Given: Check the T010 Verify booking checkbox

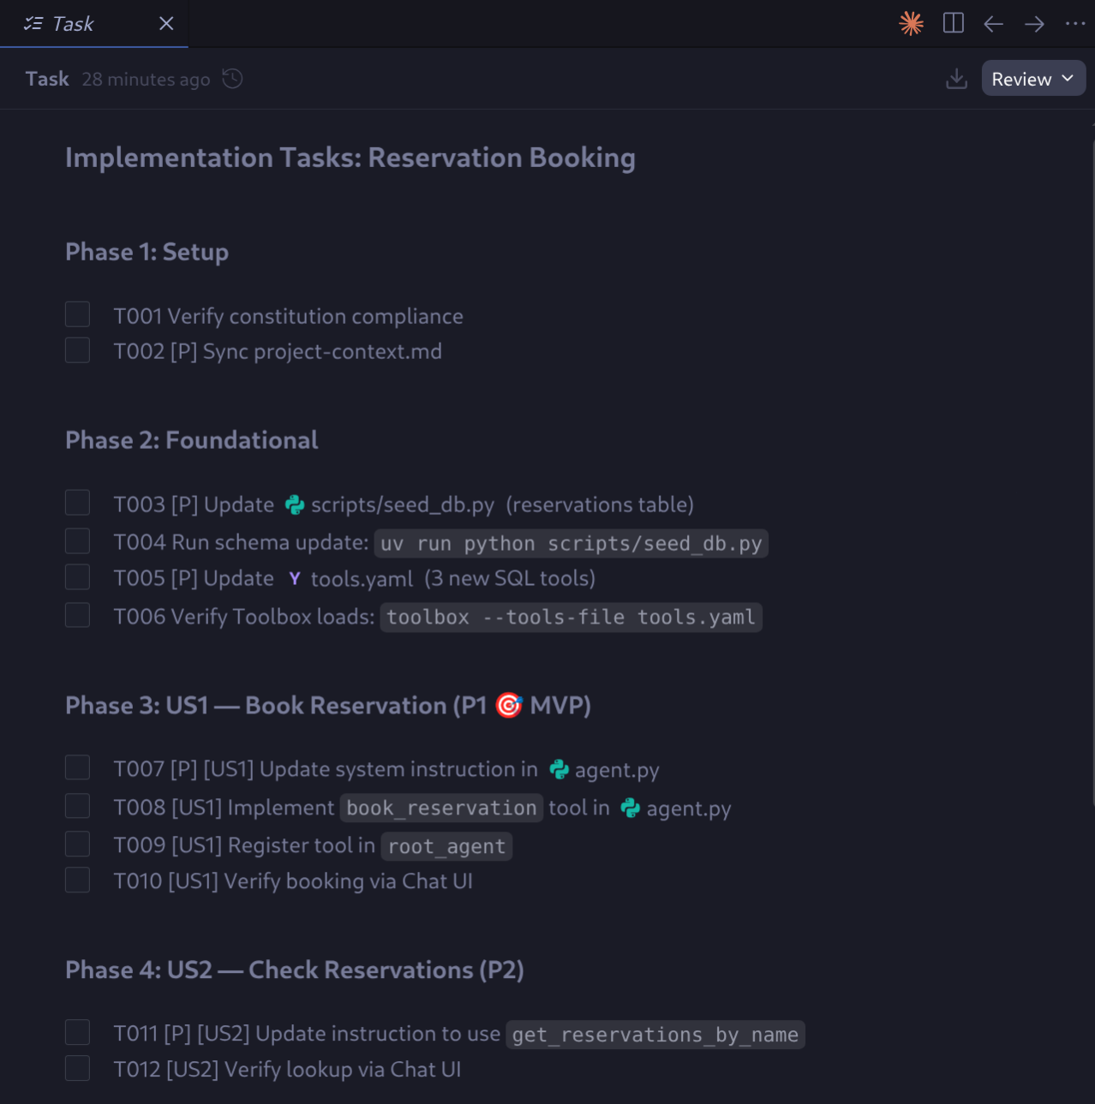Looking at the screenshot, I should [77, 879].
